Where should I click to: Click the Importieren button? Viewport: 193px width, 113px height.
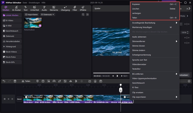tap(31, 15)
